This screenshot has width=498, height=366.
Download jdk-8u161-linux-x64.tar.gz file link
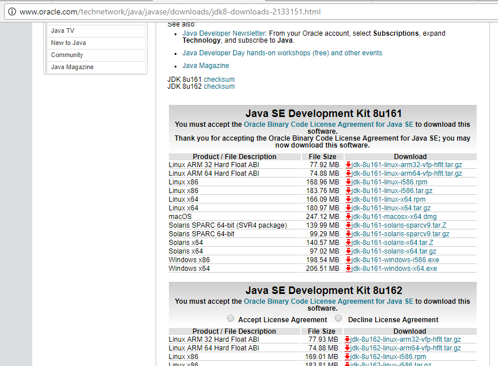pyautogui.click(x=391, y=207)
